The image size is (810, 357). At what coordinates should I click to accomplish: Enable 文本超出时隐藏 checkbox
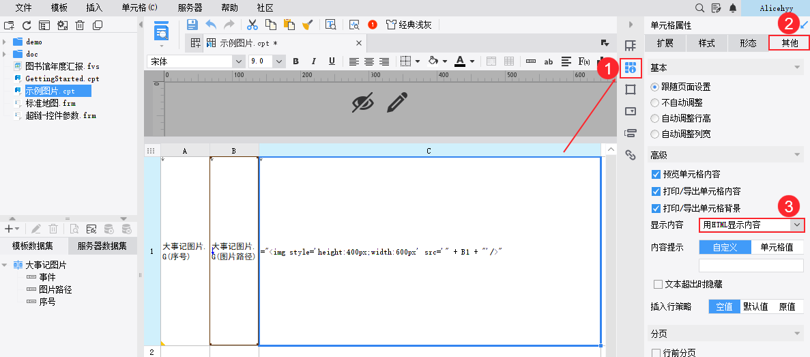(x=658, y=284)
